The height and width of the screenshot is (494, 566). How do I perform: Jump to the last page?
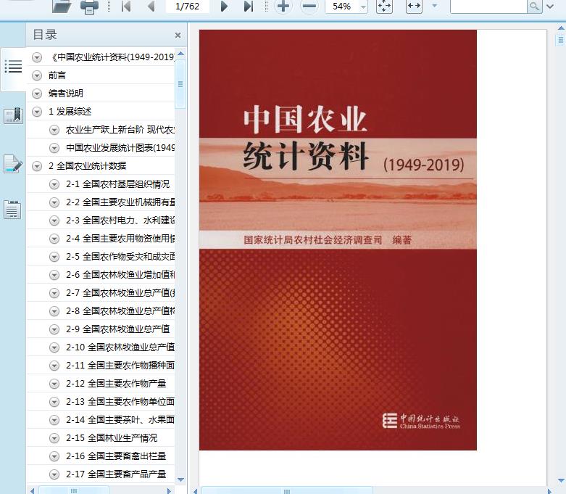(x=249, y=6)
